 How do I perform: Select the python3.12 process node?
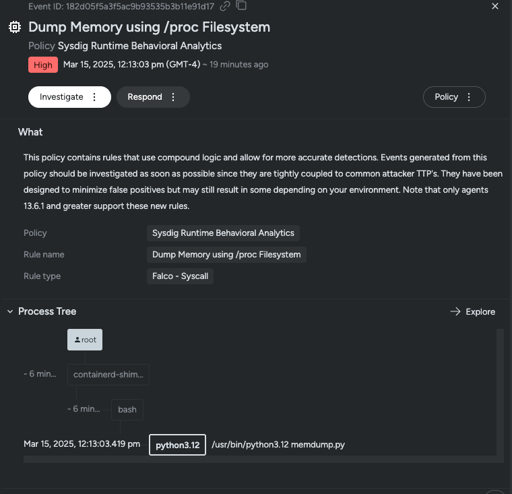click(177, 445)
